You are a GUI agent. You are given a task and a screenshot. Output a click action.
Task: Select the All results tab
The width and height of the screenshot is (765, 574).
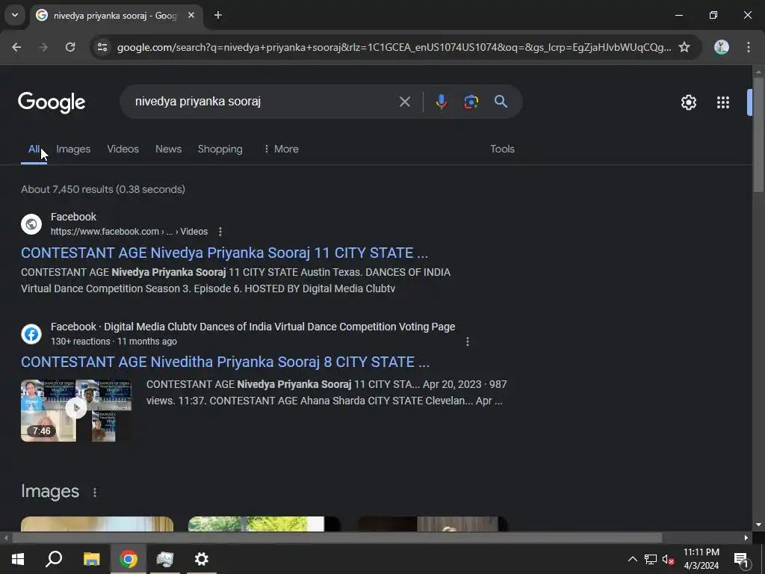pyautogui.click(x=34, y=149)
